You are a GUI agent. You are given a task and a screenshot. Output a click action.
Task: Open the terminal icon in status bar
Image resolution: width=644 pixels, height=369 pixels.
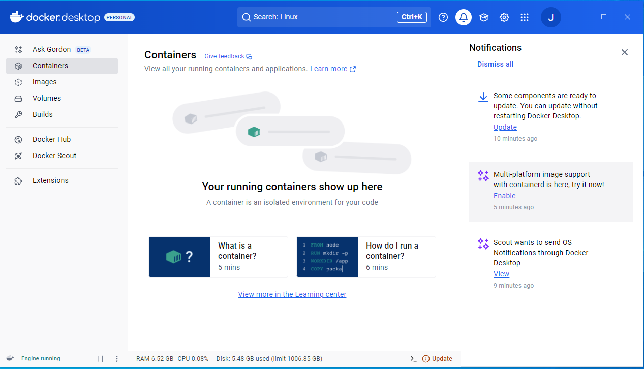(413, 359)
